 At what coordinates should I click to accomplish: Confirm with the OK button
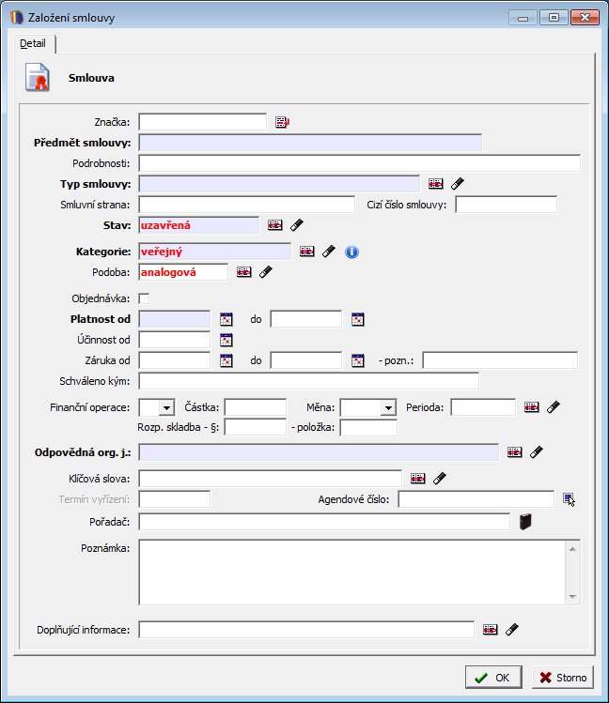pos(493,678)
